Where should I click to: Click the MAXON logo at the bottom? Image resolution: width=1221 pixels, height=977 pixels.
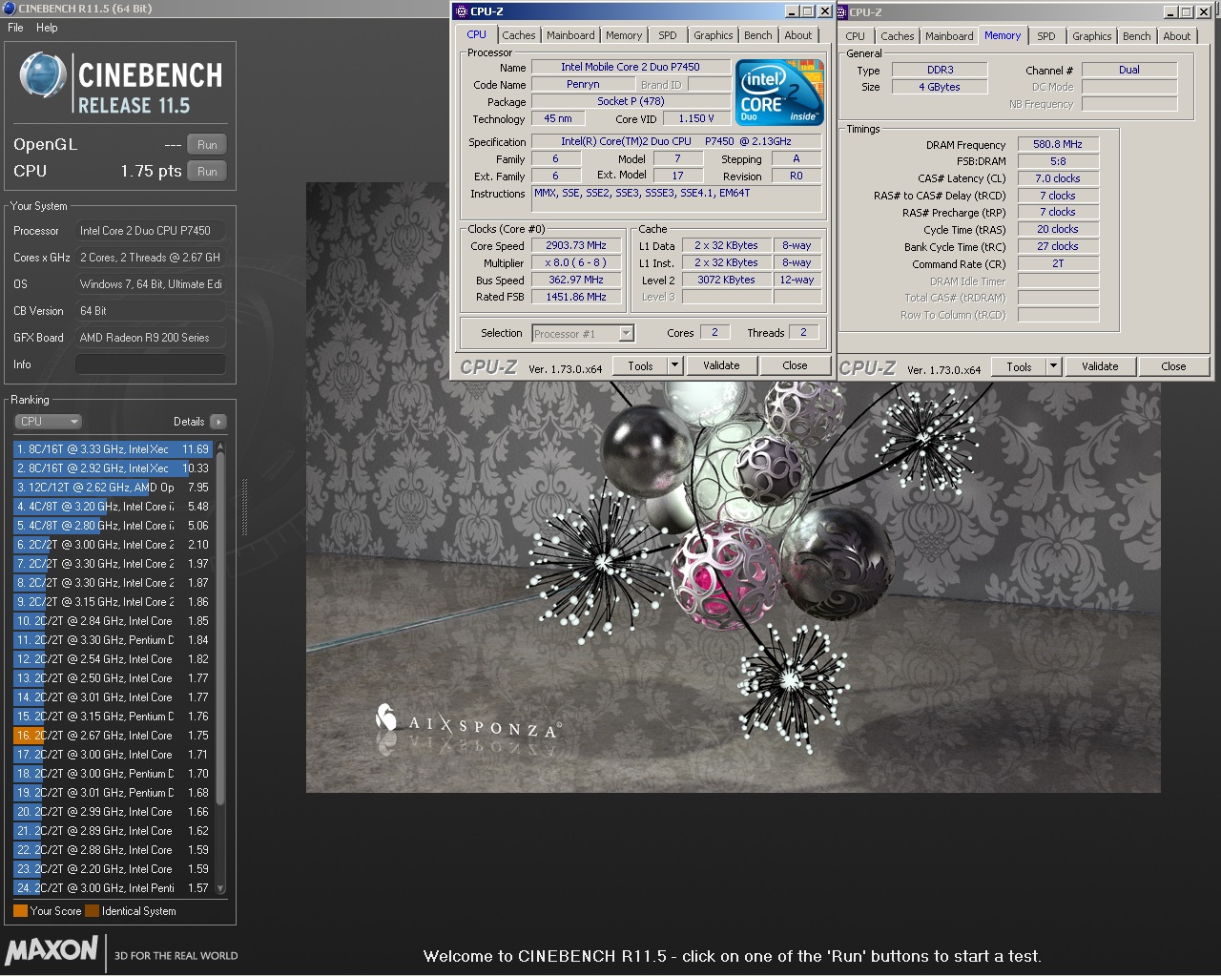click(52, 949)
